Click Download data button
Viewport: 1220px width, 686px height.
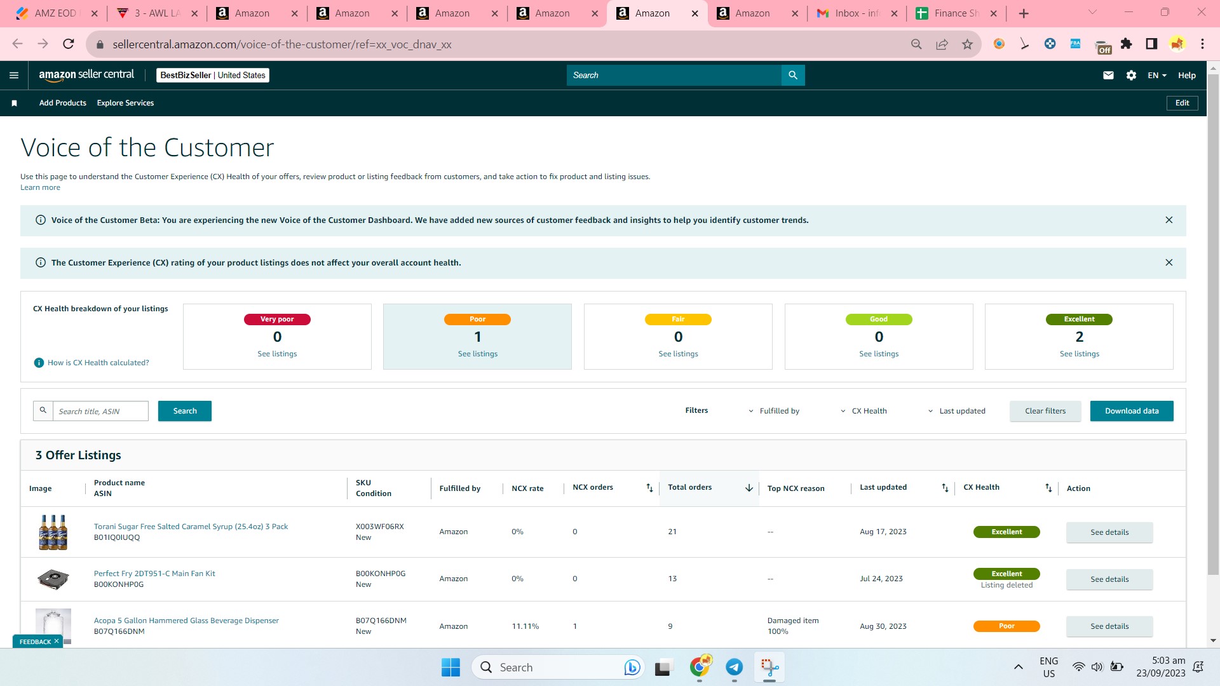click(1132, 411)
